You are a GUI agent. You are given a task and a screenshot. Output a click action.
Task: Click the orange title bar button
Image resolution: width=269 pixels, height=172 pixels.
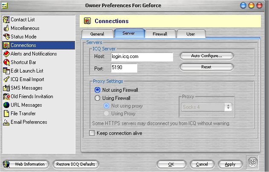click(252, 5)
